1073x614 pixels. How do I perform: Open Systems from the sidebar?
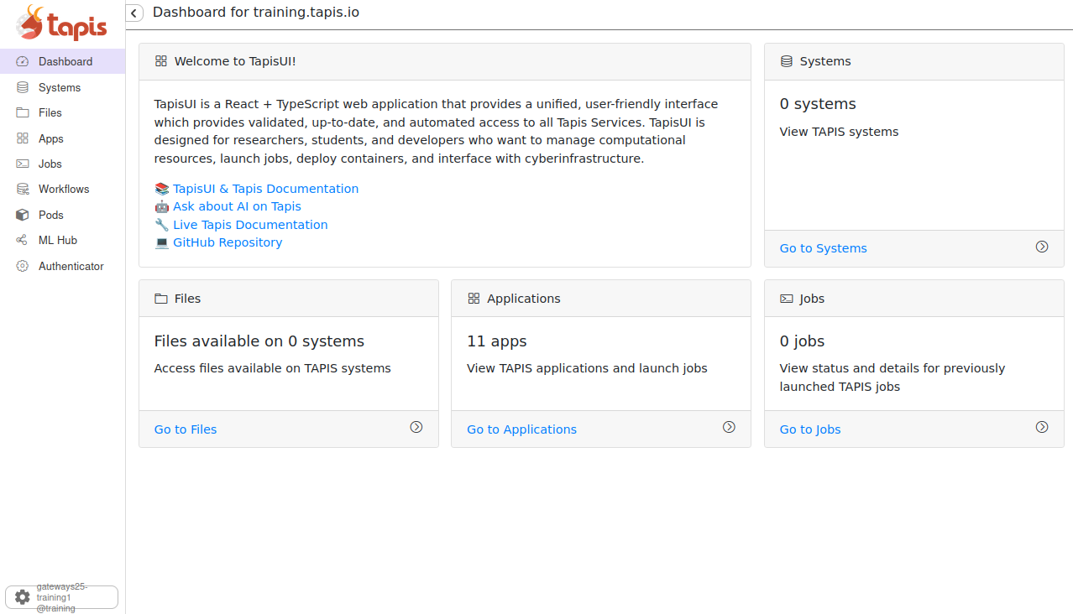pos(59,87)
